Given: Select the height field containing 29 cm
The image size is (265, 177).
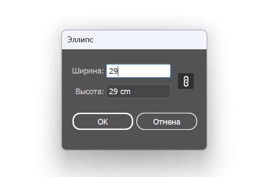Looking at the screenshot, I should (x=138, y=92).
